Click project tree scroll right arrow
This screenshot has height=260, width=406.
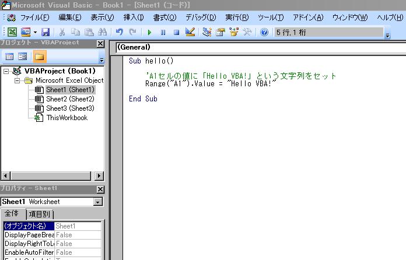click(x=99, y=176)
